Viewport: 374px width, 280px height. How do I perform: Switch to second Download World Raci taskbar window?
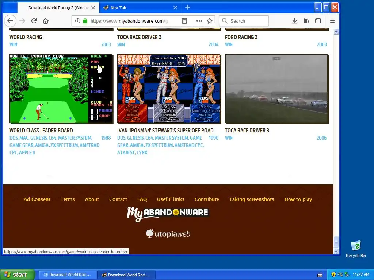coord(126,275)
